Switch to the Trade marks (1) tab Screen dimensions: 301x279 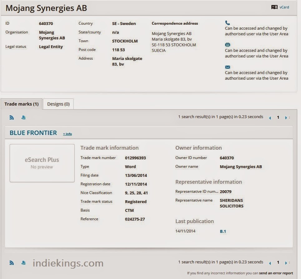pyautogui.click(x=22, y=104)
